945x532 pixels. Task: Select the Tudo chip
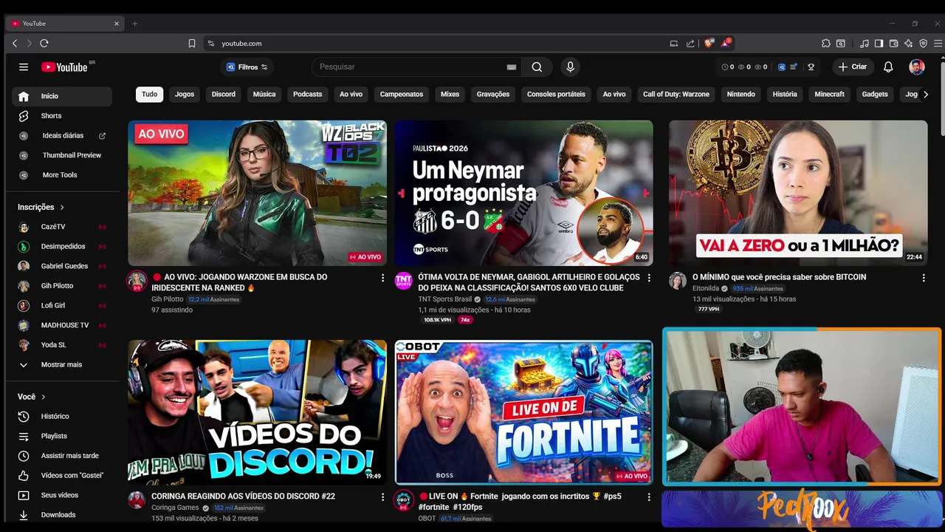point(149,95)
